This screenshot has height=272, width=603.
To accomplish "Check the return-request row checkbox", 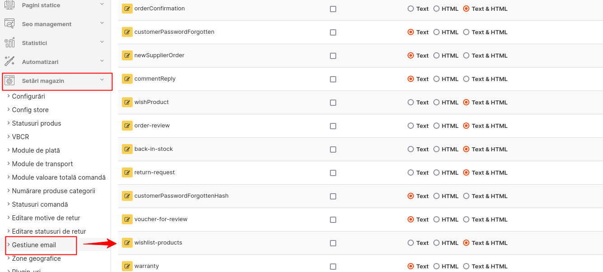I will point(333,173).
